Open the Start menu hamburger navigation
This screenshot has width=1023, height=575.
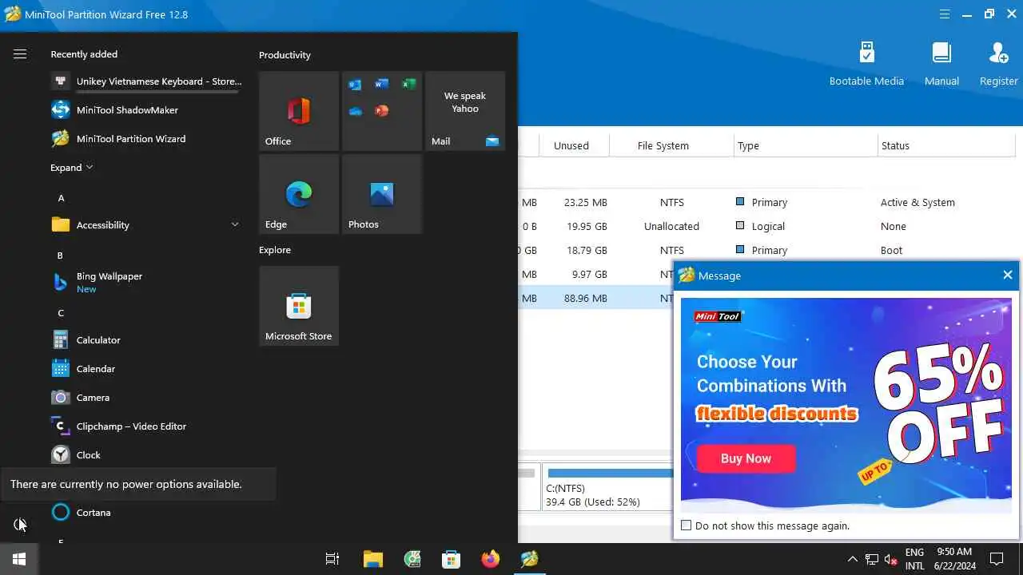point(20,54)
